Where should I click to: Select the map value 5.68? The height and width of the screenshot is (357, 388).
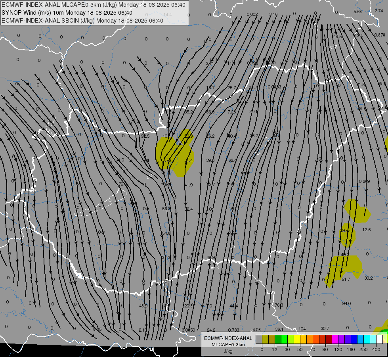click(357, 12)
